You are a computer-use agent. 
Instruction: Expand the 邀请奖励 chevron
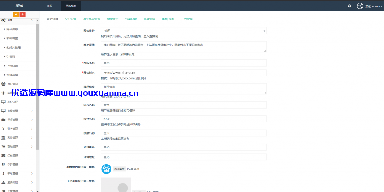click(32, 183)
